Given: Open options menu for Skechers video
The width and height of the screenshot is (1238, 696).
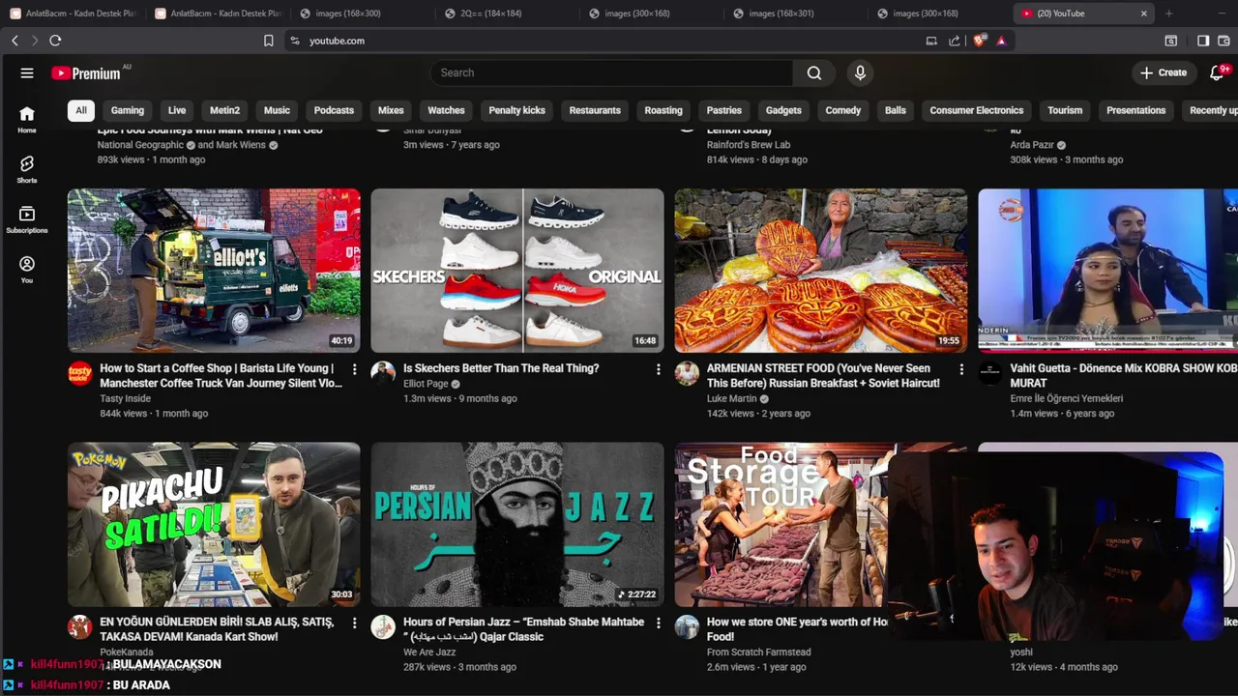Looking at the screenshot, I should (x=658, y=369).
